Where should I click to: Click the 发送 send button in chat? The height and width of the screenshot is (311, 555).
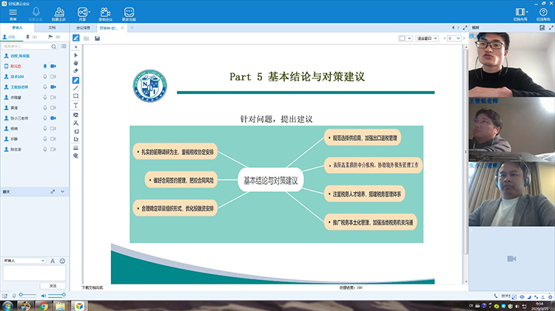point(53,284)
